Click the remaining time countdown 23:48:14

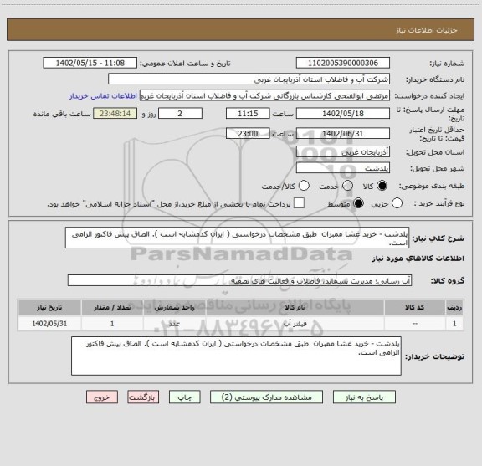[x=115, y=114]
